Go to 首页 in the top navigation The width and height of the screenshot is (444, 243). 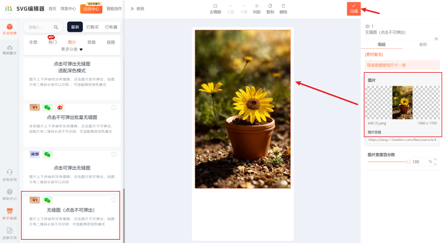coord(52,9)
